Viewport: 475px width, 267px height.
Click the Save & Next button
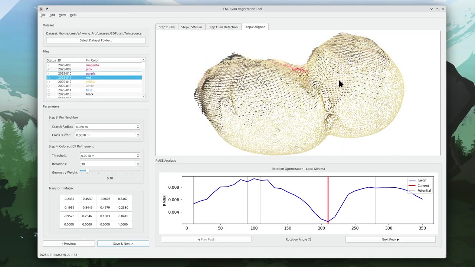(123, 244)
